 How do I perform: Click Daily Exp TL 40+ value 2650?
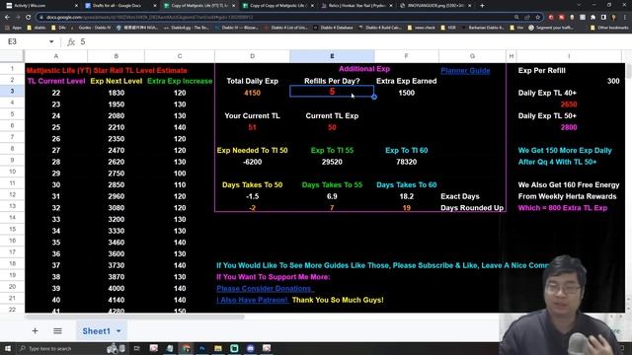coord(569,105)
